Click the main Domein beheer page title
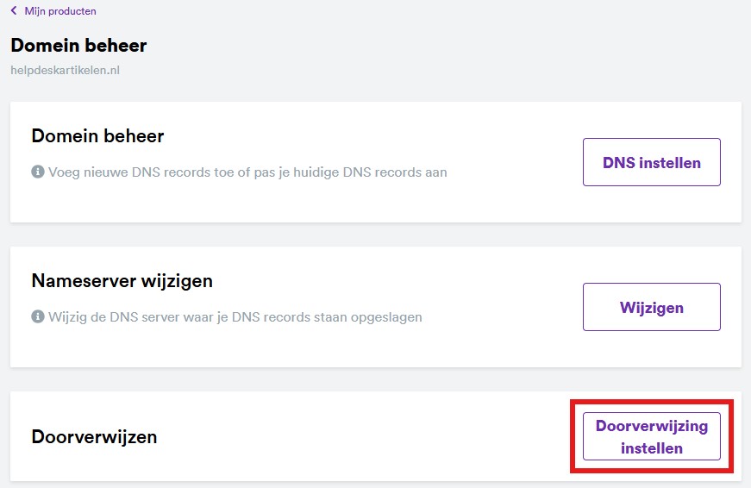This screenshot has height=488, width=751. pyautogui.click(x=78, y=46)
